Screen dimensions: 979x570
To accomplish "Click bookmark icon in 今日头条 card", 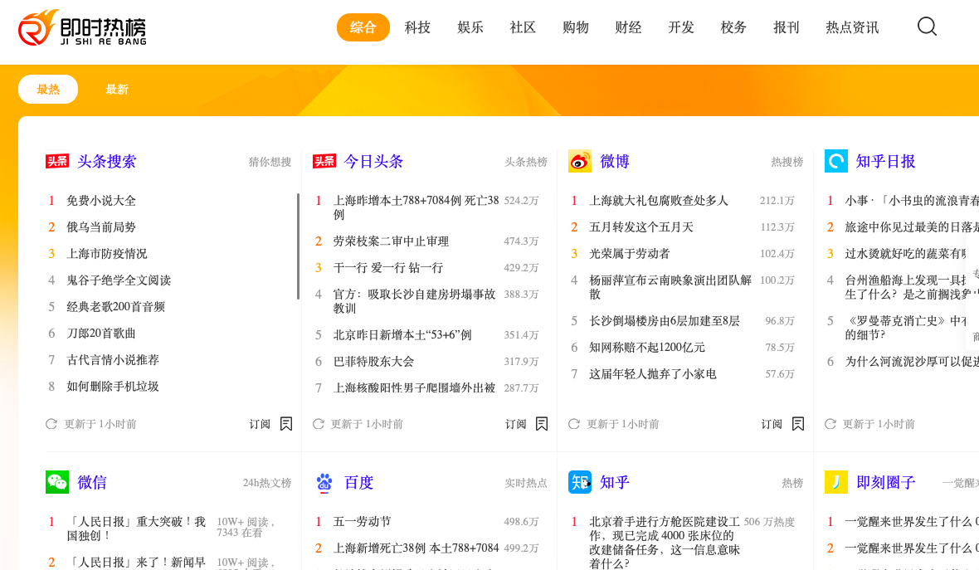I will pos(542,424).
